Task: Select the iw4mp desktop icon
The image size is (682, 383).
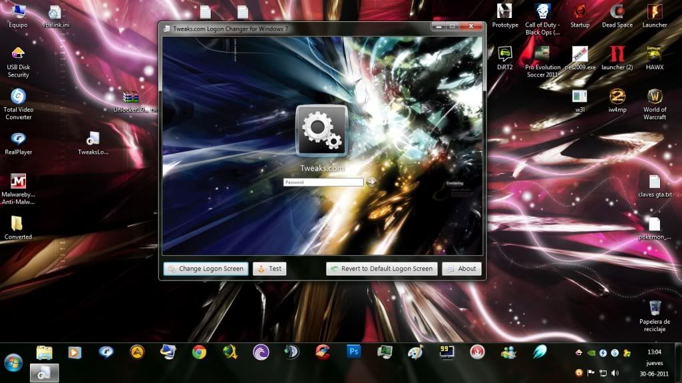Action: tap(617, 101)
